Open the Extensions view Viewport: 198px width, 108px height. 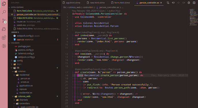(4, 38)
